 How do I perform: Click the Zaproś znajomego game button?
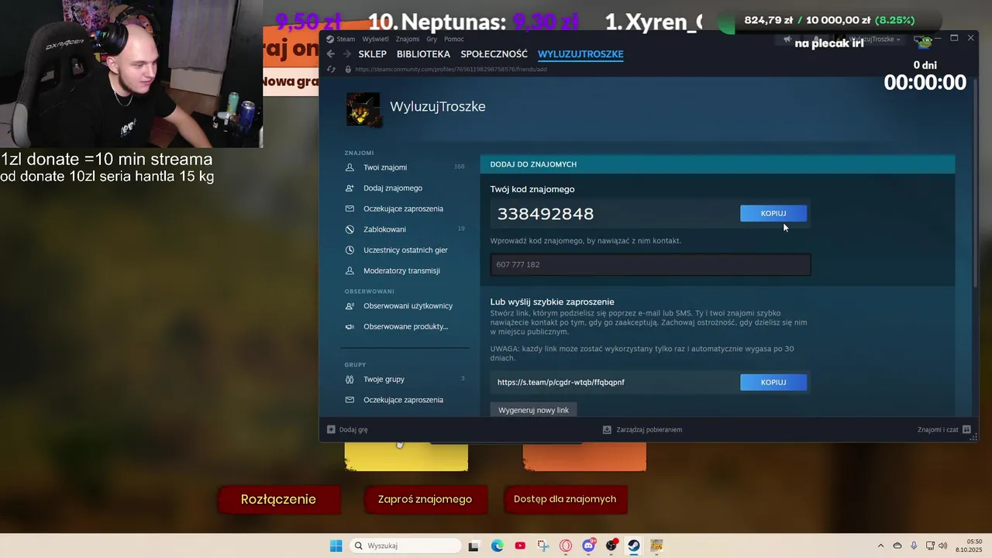point(425,499)
